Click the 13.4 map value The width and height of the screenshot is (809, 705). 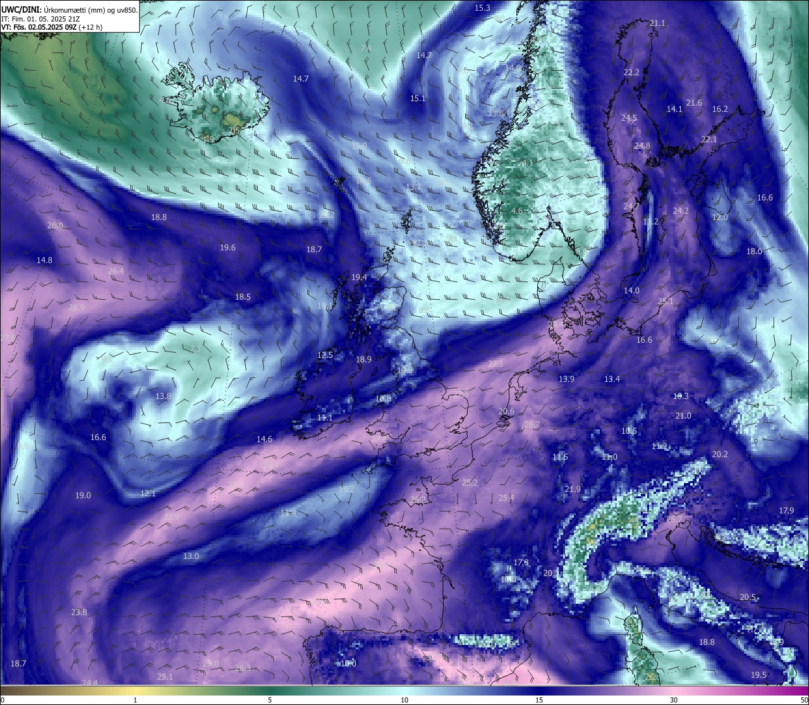tap(612, 379)
